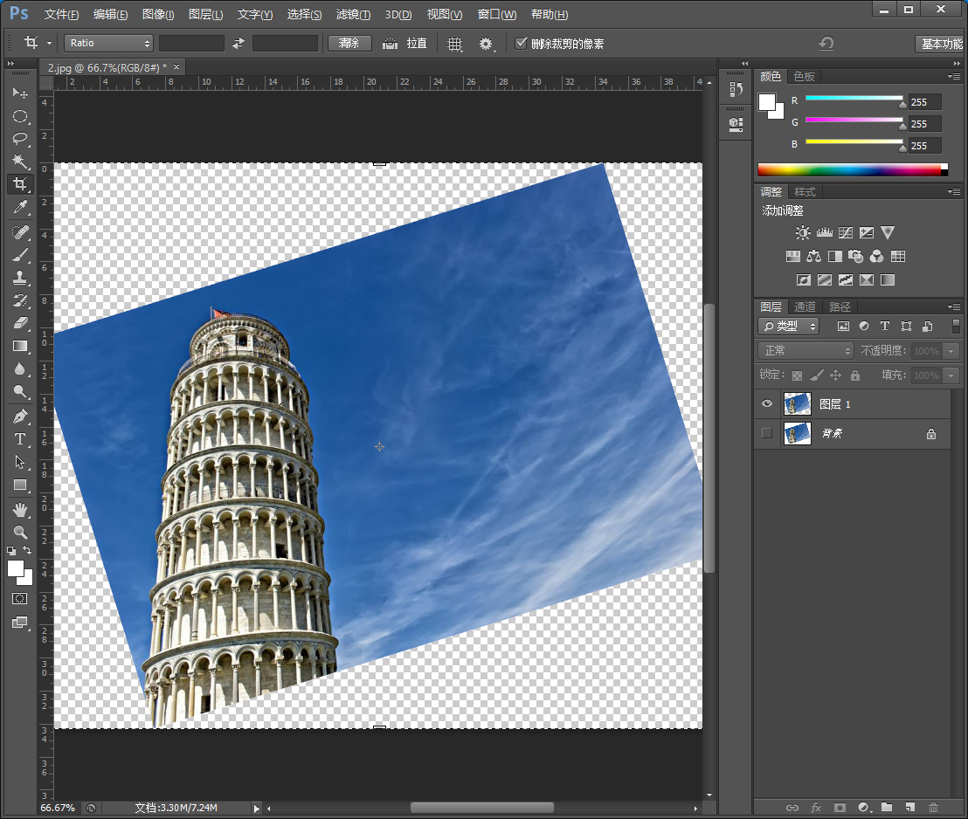Select the Lasso tool
Screen dimensions: 968x819
[20, 138]
